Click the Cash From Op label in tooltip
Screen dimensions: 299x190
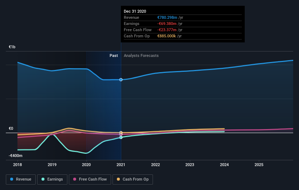pyautogui.click(x=137, y=36)
